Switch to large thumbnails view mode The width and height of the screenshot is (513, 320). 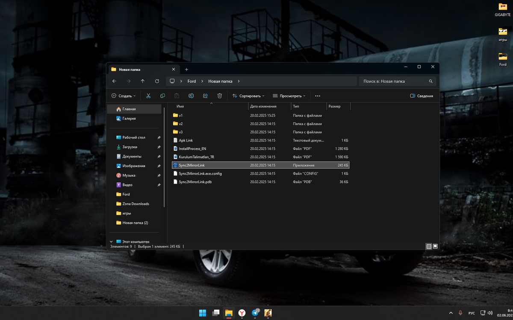pos(435,246)
